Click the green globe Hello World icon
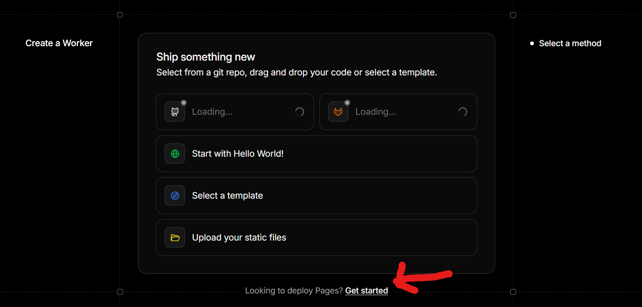 (x=175, y=154)
